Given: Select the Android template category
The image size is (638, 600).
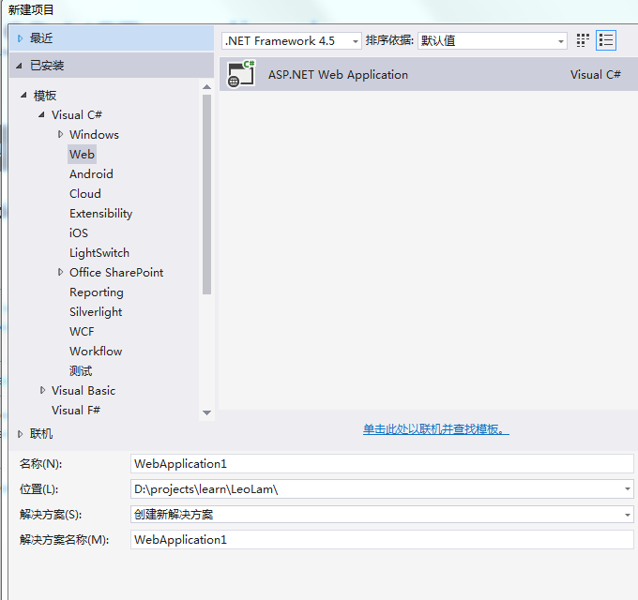Looking at the screenshot, I should 91,174.
